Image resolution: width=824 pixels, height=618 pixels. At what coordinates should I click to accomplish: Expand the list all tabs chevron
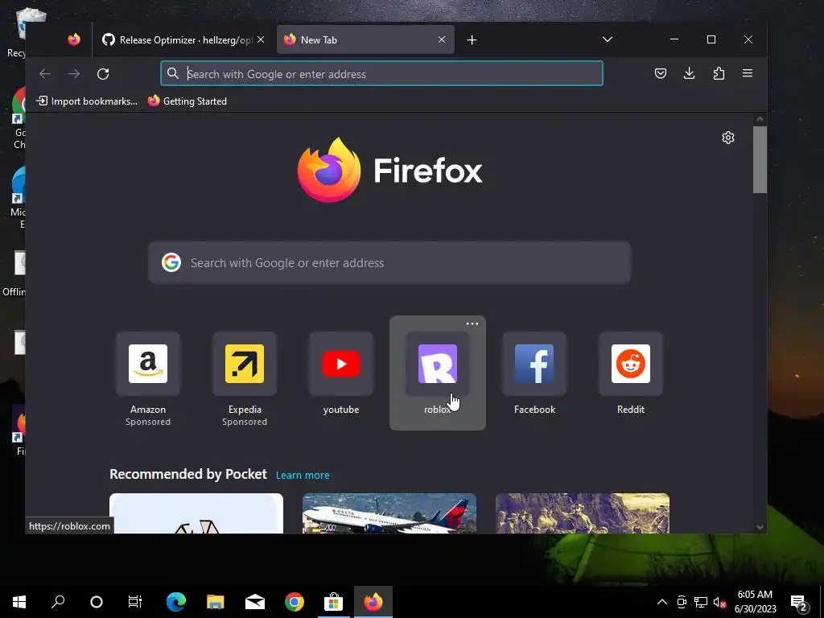pos(608,39)
